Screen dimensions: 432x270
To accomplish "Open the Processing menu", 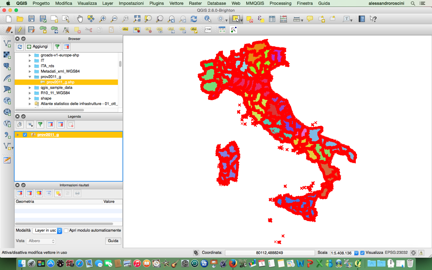I will tap(280, 3).
